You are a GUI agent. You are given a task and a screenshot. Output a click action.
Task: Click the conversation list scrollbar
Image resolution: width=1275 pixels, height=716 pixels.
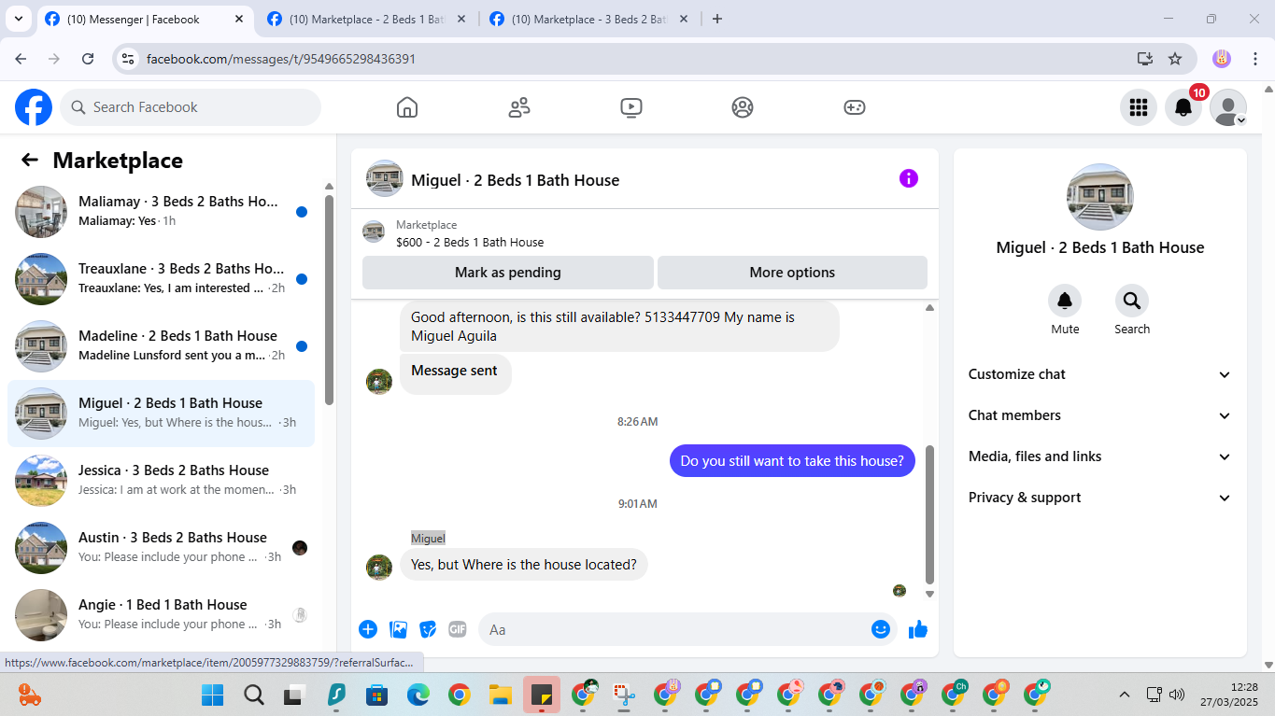click(329, 299)
